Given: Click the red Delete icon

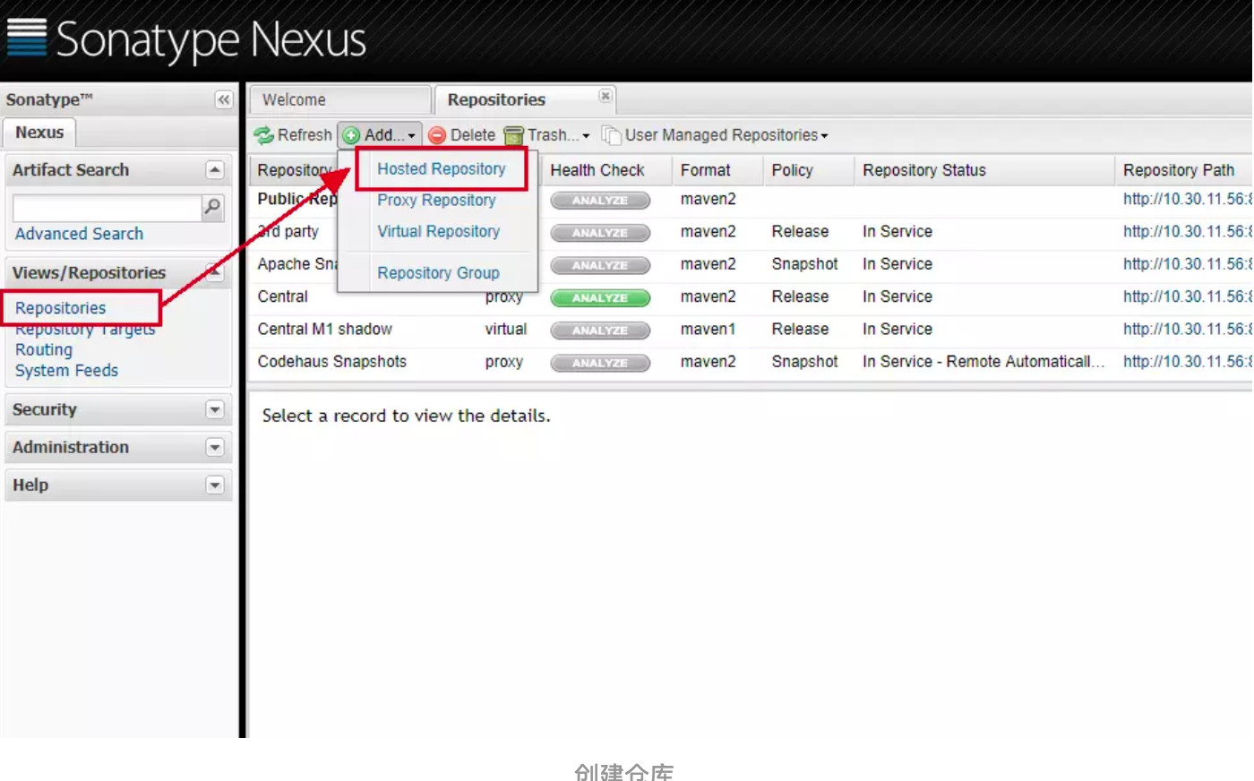Looking at the screenshot, I should tap(437, 135).
